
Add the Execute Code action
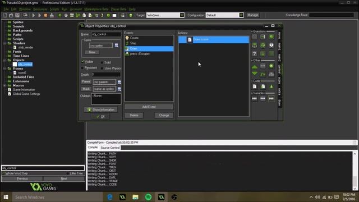pyautogui.click(x=254, y=86)
